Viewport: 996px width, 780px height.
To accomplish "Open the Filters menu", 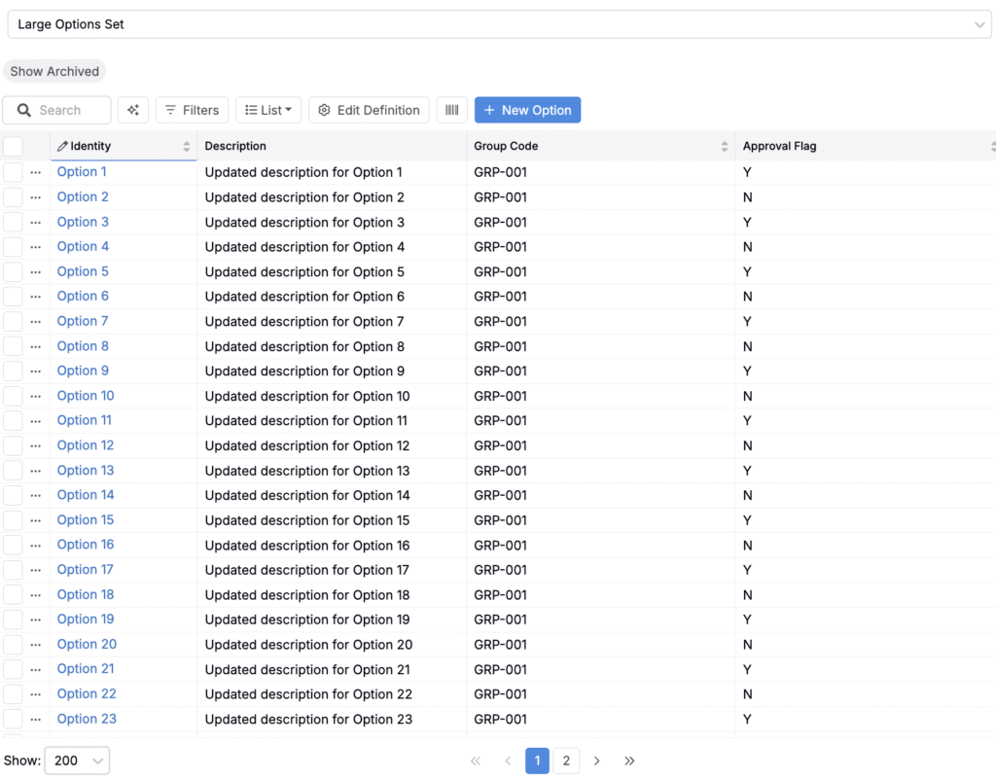I will [192, 110].
